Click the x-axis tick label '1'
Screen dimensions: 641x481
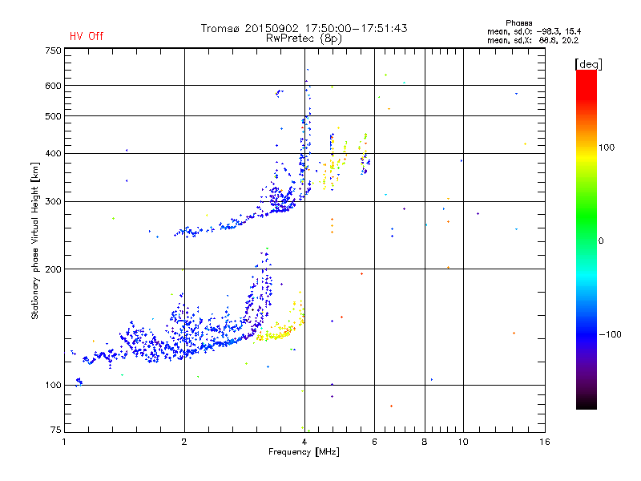(x=64, y=442)
